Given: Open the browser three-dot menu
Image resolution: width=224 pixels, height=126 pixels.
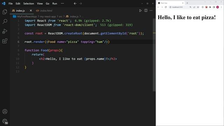Looking at the screenshot, I should (x=221, y=7).
